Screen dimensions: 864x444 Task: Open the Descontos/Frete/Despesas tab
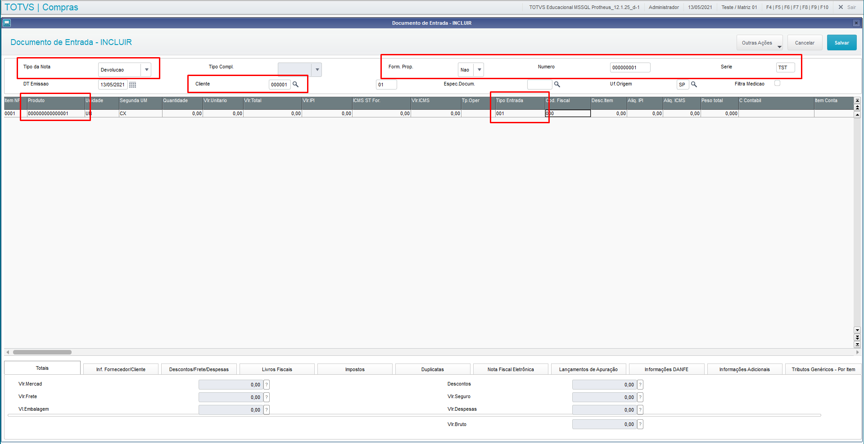tap(199, 369)
